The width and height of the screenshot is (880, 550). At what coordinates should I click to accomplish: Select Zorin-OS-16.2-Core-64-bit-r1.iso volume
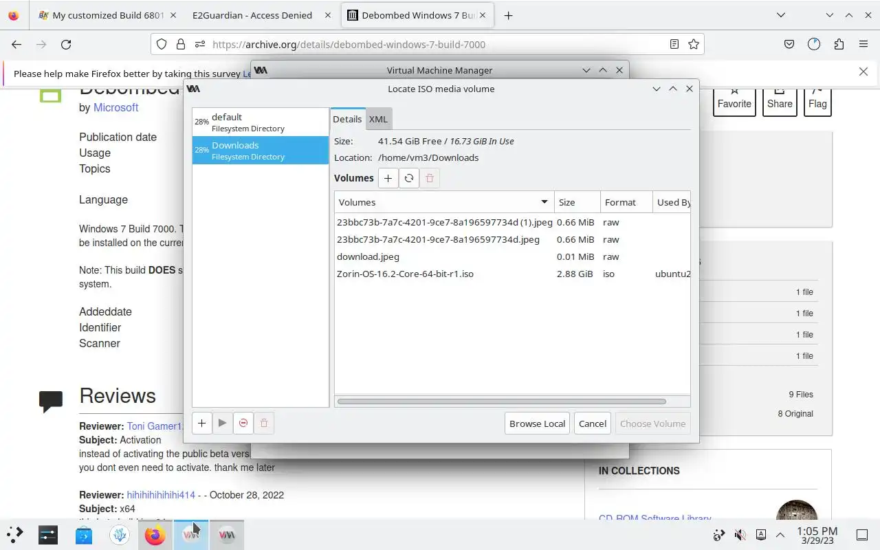[512, 274]
